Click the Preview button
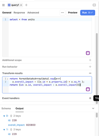The width and height of the screenshot is (99, 136). point(73,13)
